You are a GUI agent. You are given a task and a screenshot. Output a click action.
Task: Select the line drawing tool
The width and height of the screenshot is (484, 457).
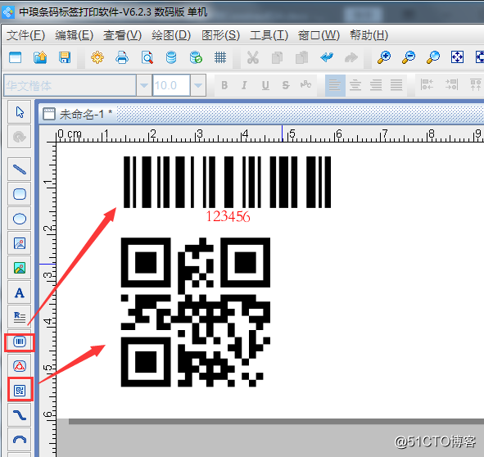click(x=20, y=170)
